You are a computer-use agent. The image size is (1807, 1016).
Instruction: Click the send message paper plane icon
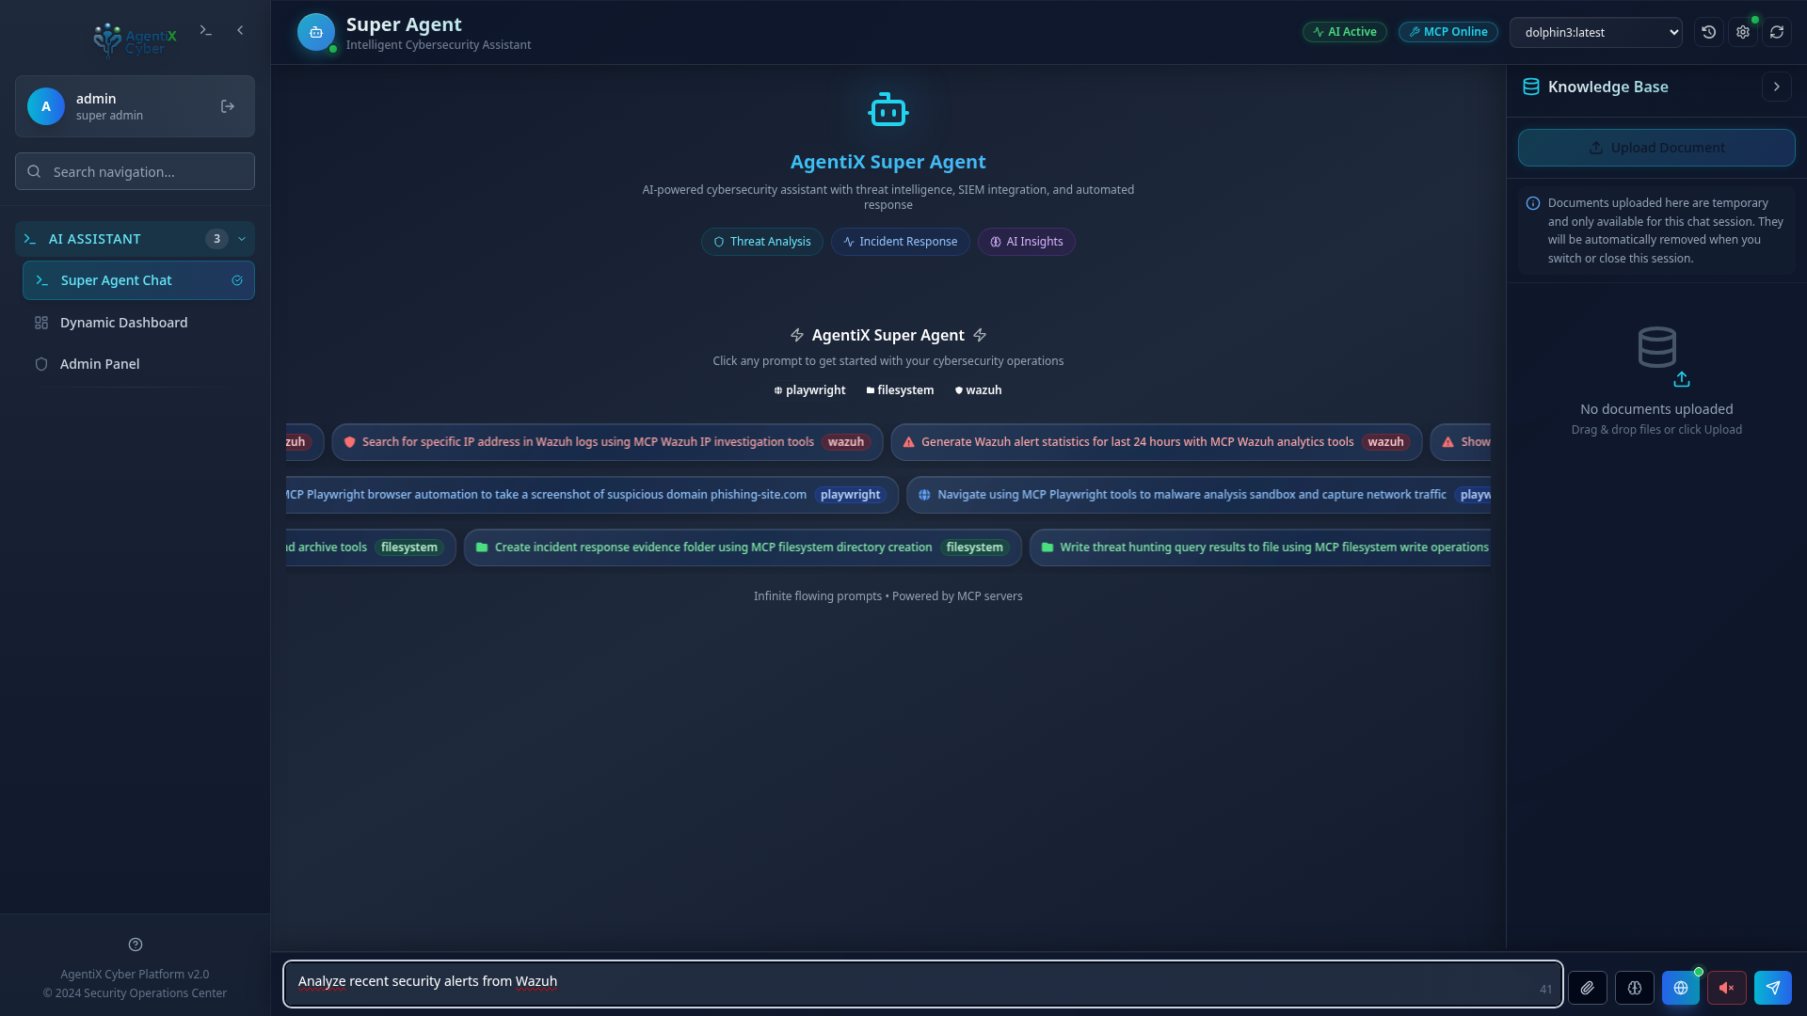click(x=1773, y=988)
